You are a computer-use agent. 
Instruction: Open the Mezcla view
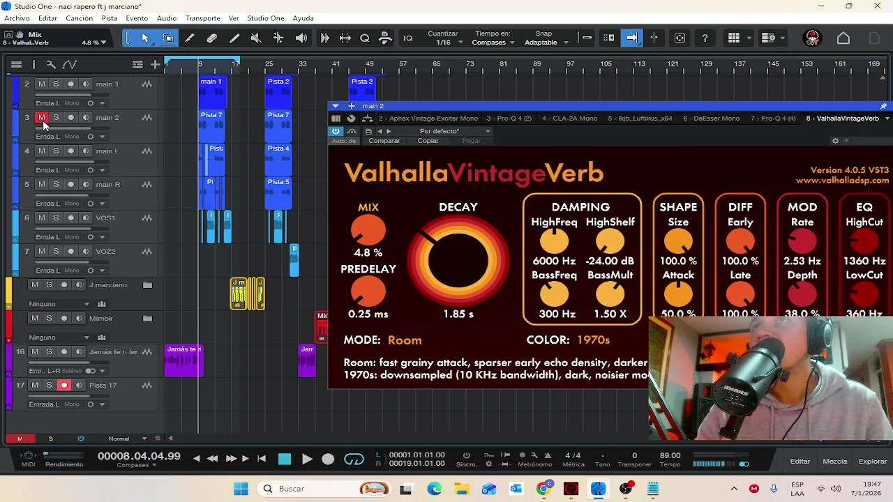coord(835,461)
